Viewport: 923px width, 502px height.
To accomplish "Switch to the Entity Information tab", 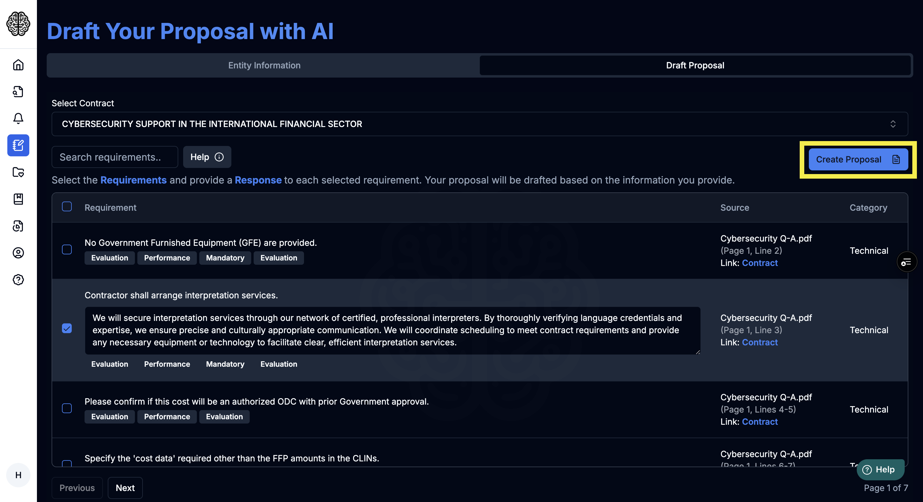I will 264,65.
